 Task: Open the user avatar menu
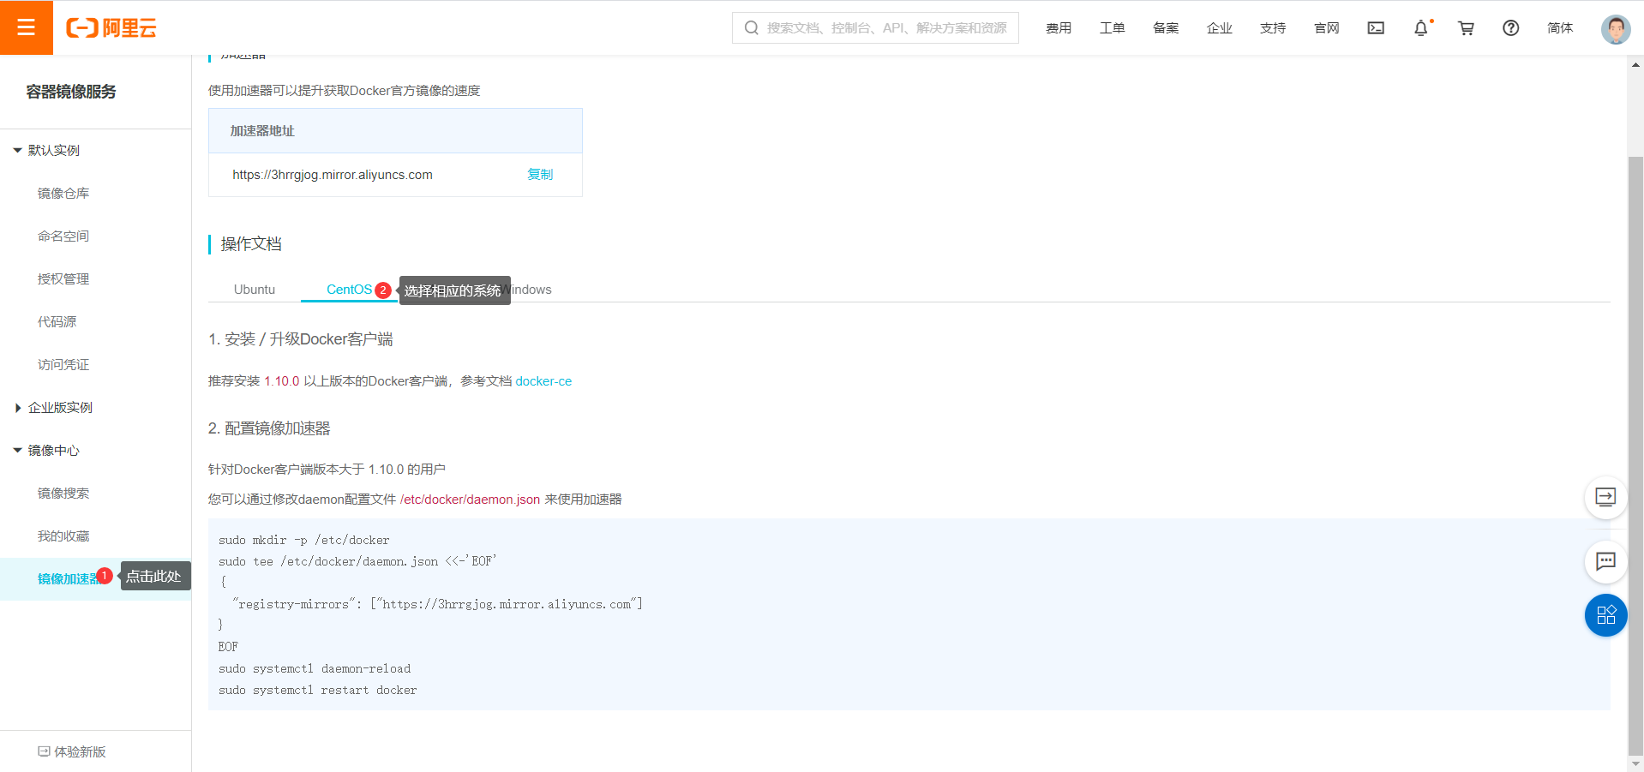tap(1616, 28)
